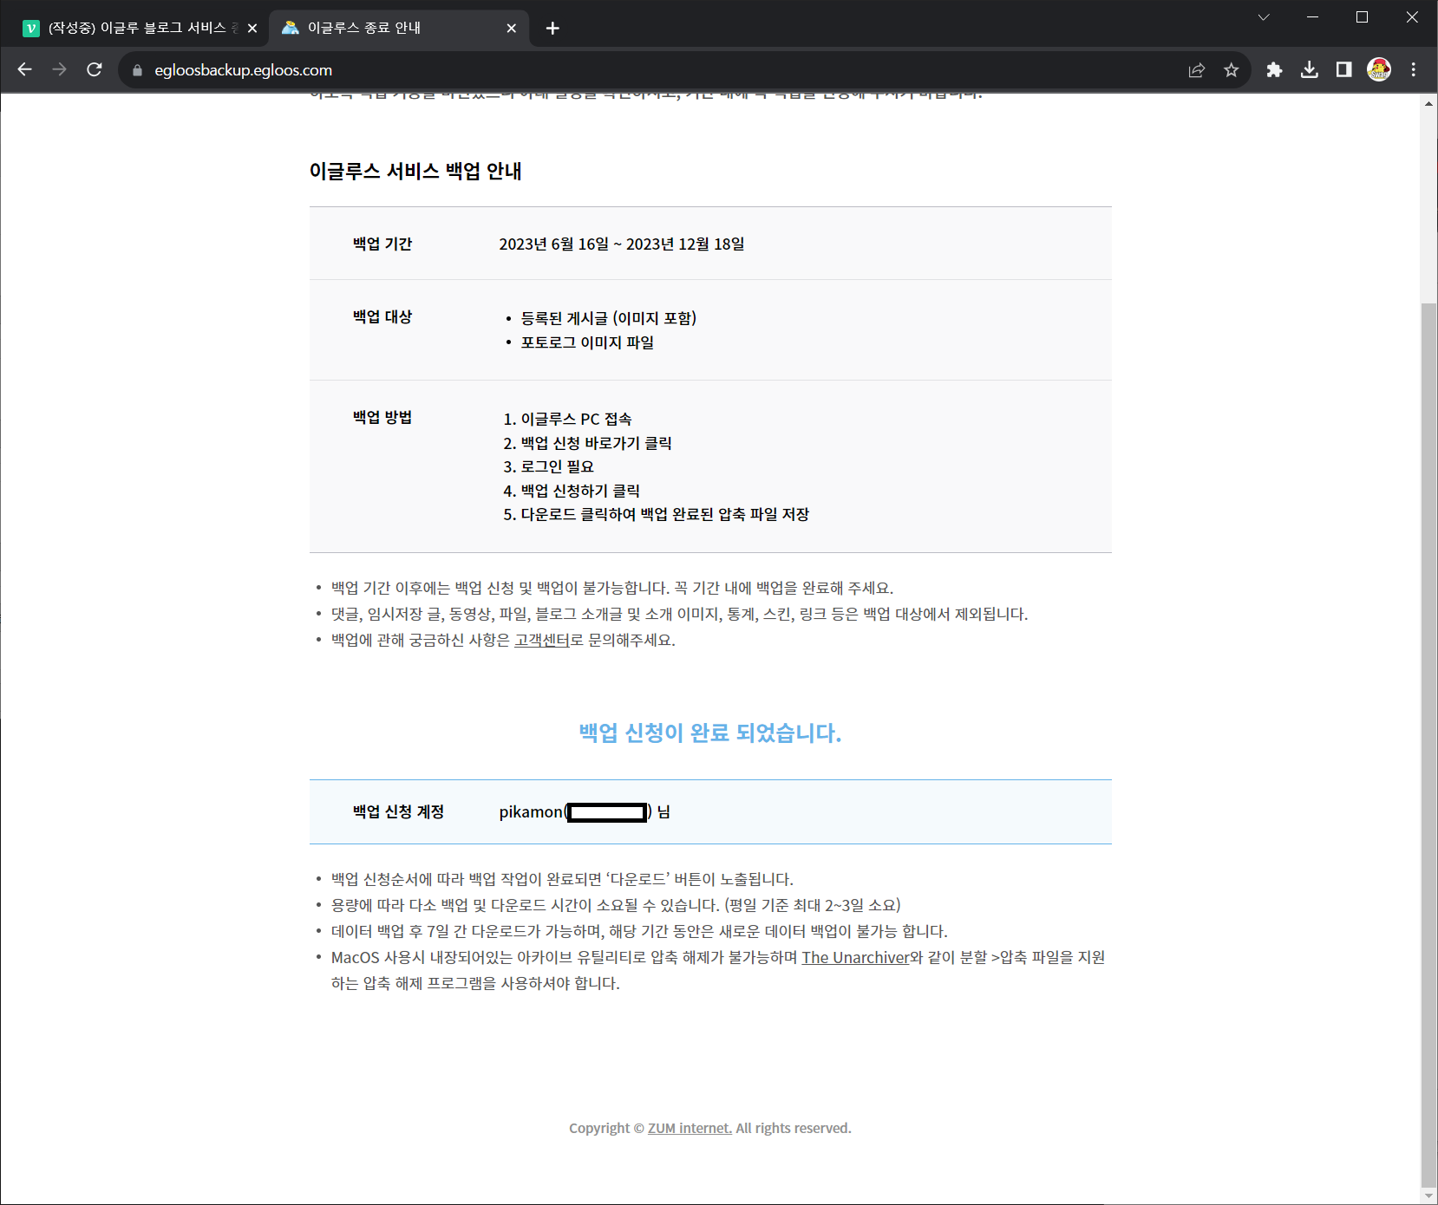1438x1205 pixels.
Task: Open Chrome three-dot menu
Action: click(x=1414, y=69)
